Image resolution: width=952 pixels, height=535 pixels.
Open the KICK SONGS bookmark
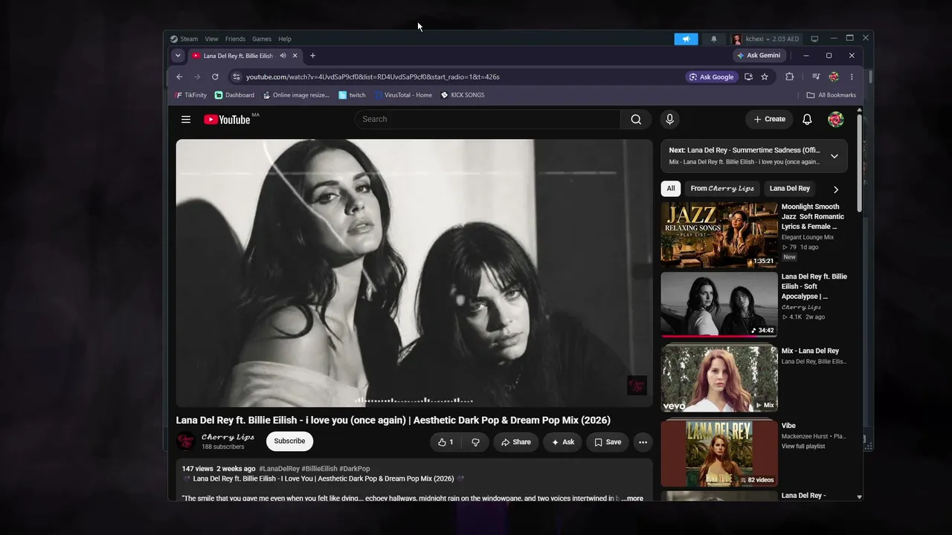click(463, 95)
